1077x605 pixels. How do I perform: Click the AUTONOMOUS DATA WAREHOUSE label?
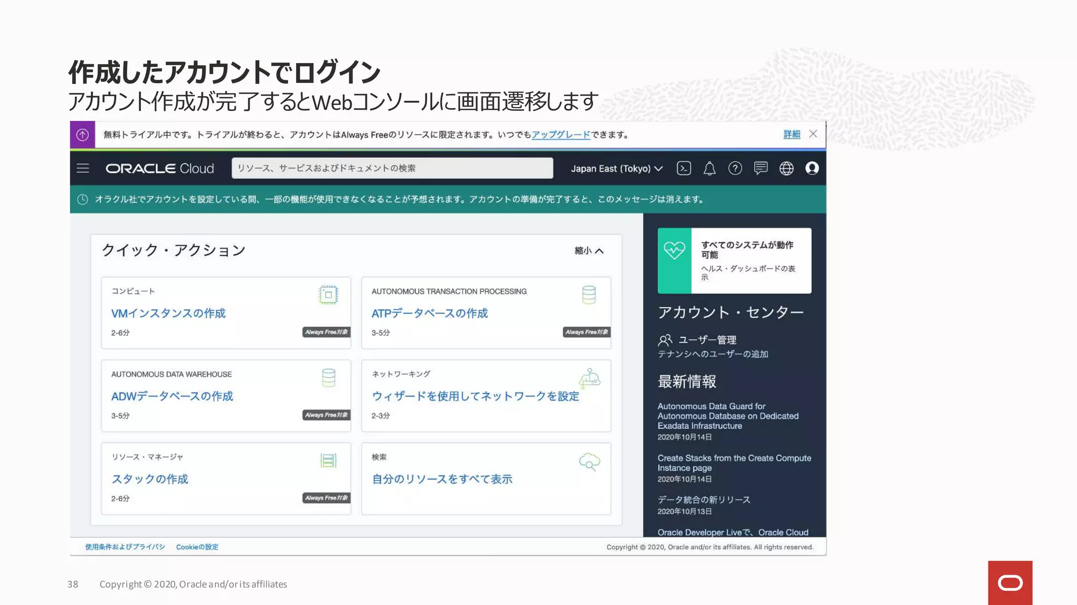[x=171, y=374]
